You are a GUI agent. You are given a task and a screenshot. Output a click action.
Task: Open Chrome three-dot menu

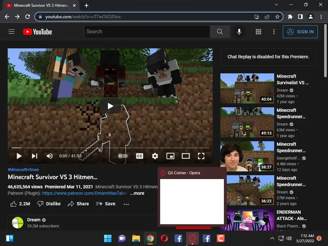coord(321,17)
